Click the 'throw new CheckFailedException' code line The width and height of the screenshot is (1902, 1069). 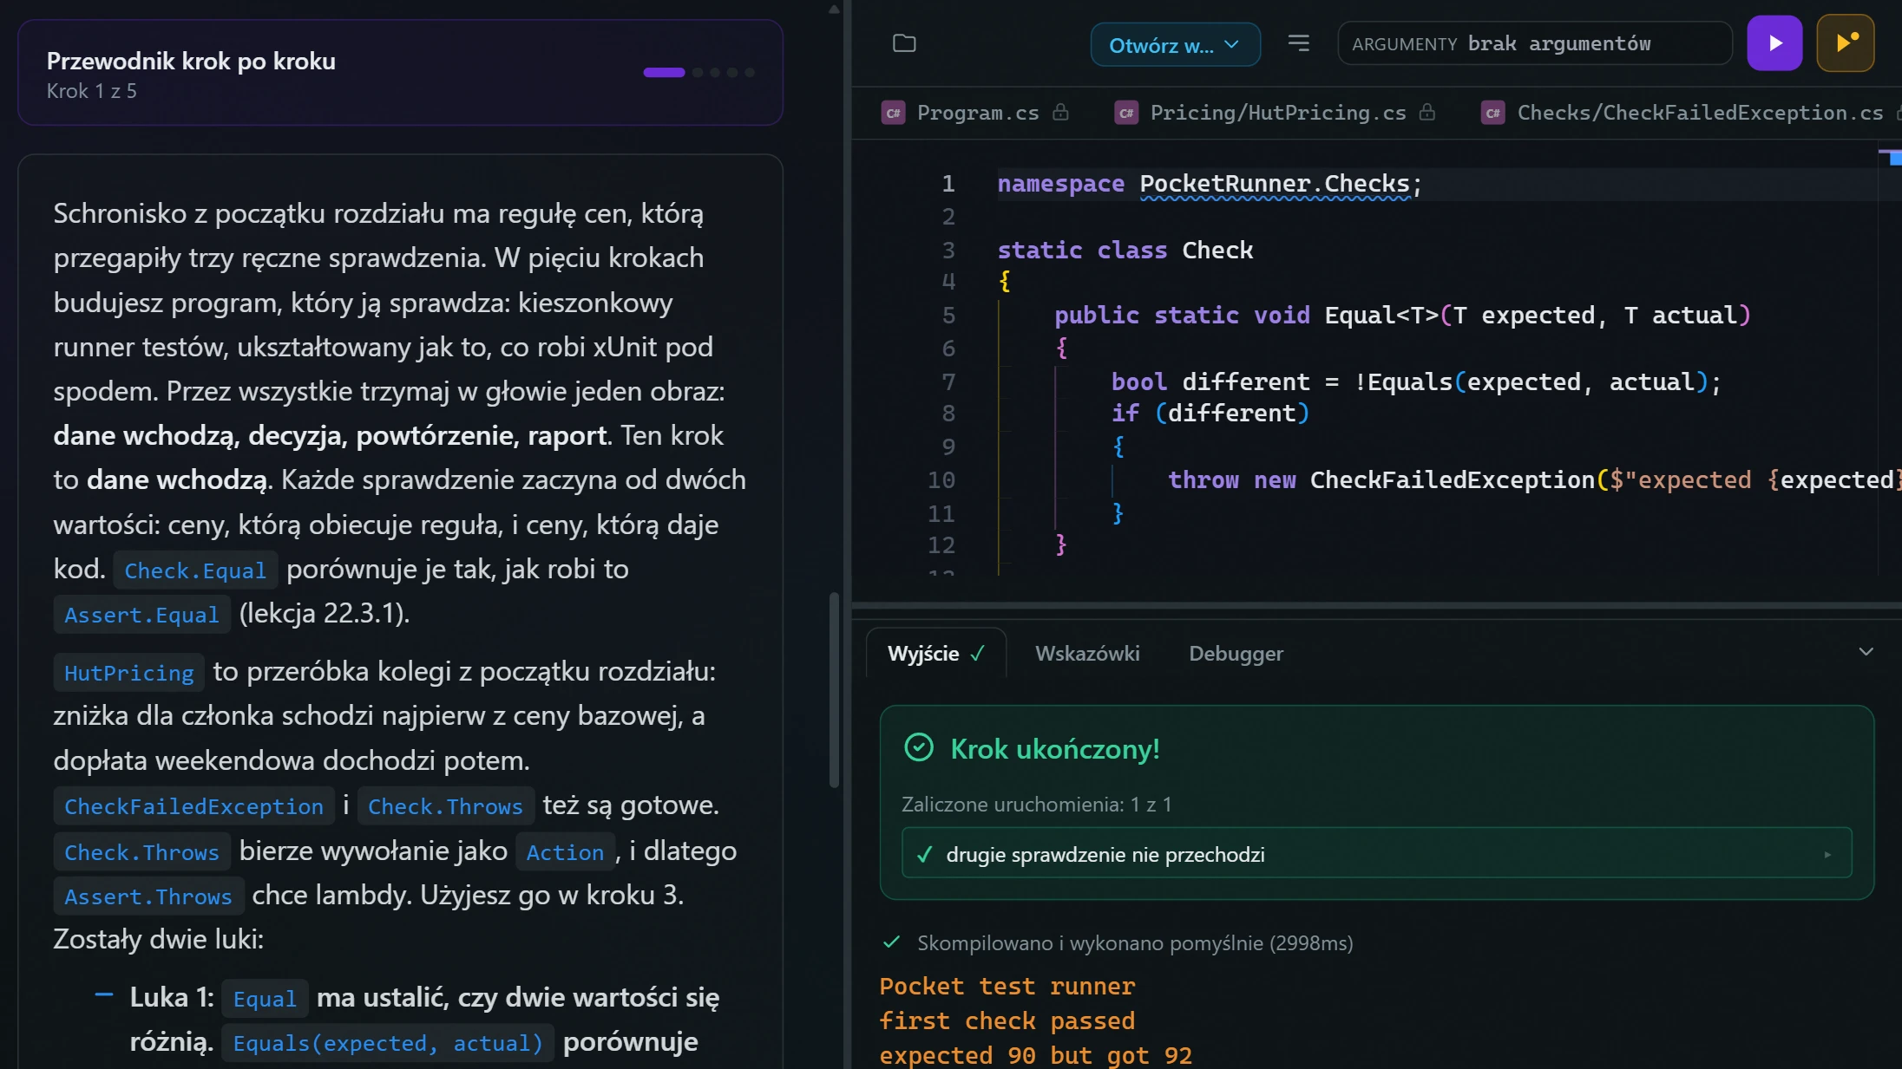pyautogui.click(x=1534, y=479)
